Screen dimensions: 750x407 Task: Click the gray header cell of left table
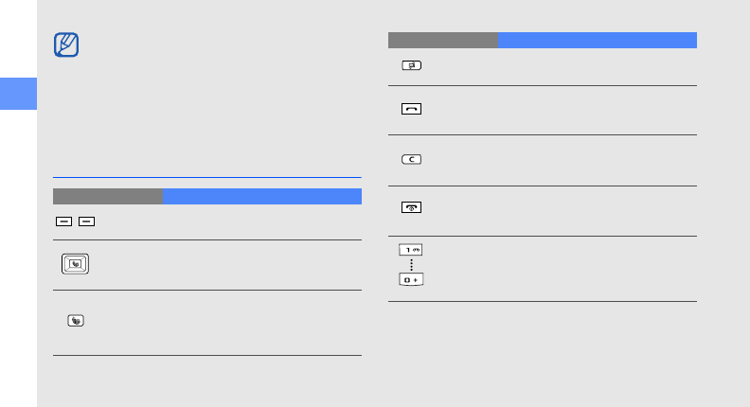[107, 197]
